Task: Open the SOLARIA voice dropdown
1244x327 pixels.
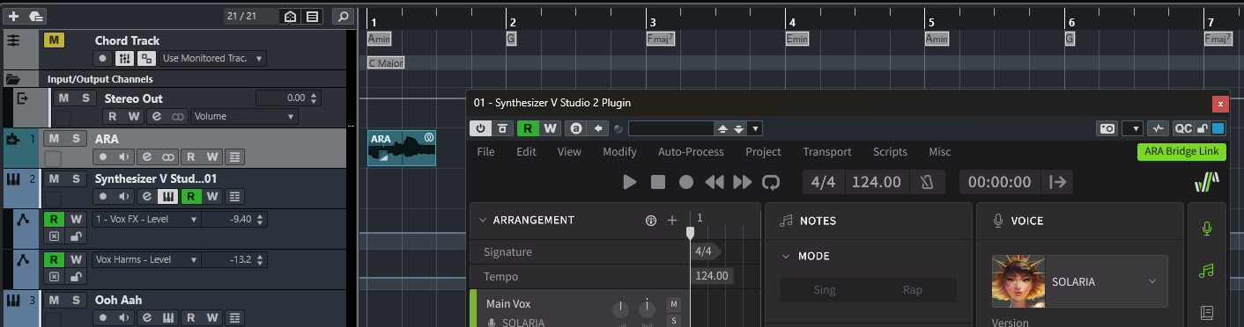Action: [1079, 281]
